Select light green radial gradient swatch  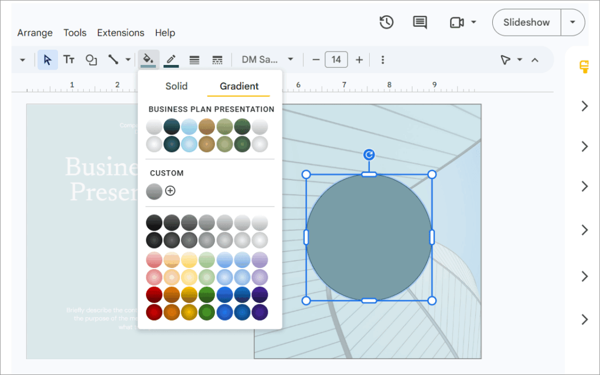pyautogui.click(x=207, y=278)
